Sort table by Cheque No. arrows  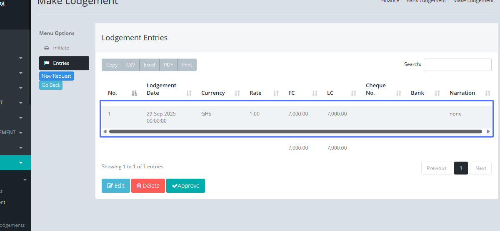399,93
